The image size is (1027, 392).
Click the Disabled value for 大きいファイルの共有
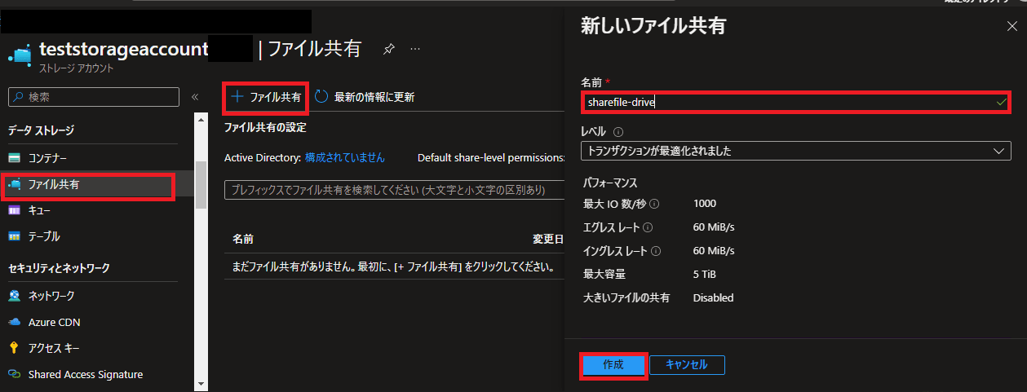tap(713, 298)
